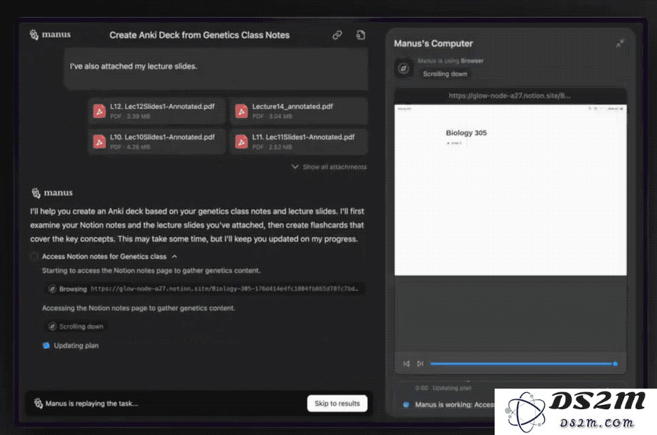The height and width of the screenshot is (435, 657).
Task: Click the Browser compass icon in Manus's Computer
Action: click(x=403, y=67)
